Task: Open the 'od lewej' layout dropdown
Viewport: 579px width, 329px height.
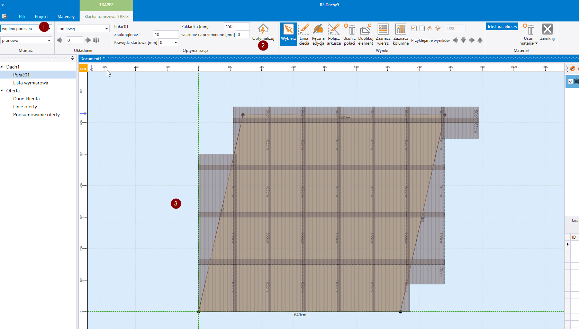Action: point(83,29)
